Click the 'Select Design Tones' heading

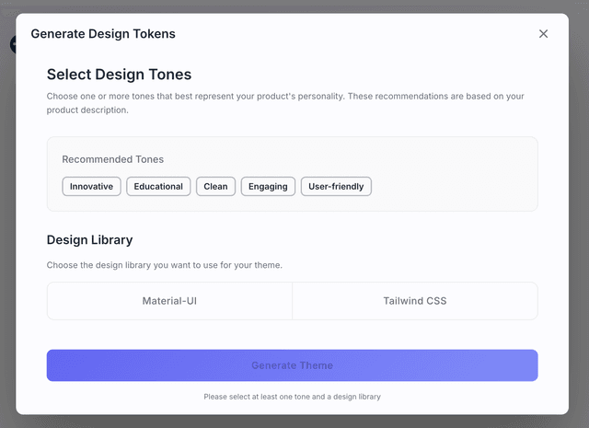pyautogui.click(x=119, y=75)
